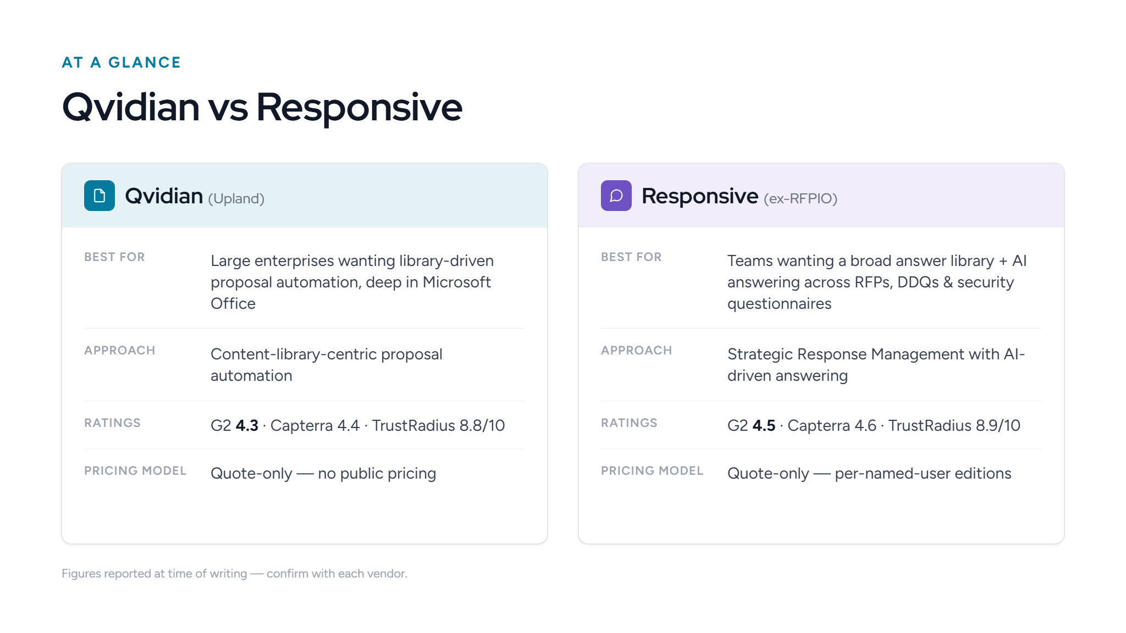Select 'Strategic Response Management' approach text
The image size is (1126, 633).
pyautogui.click(x=876, y=365)
